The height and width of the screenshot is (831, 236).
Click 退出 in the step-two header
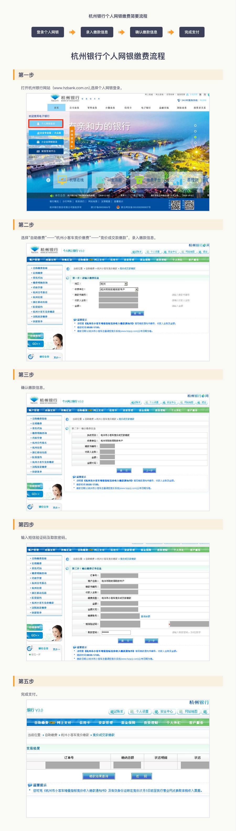tap(203, 252)
